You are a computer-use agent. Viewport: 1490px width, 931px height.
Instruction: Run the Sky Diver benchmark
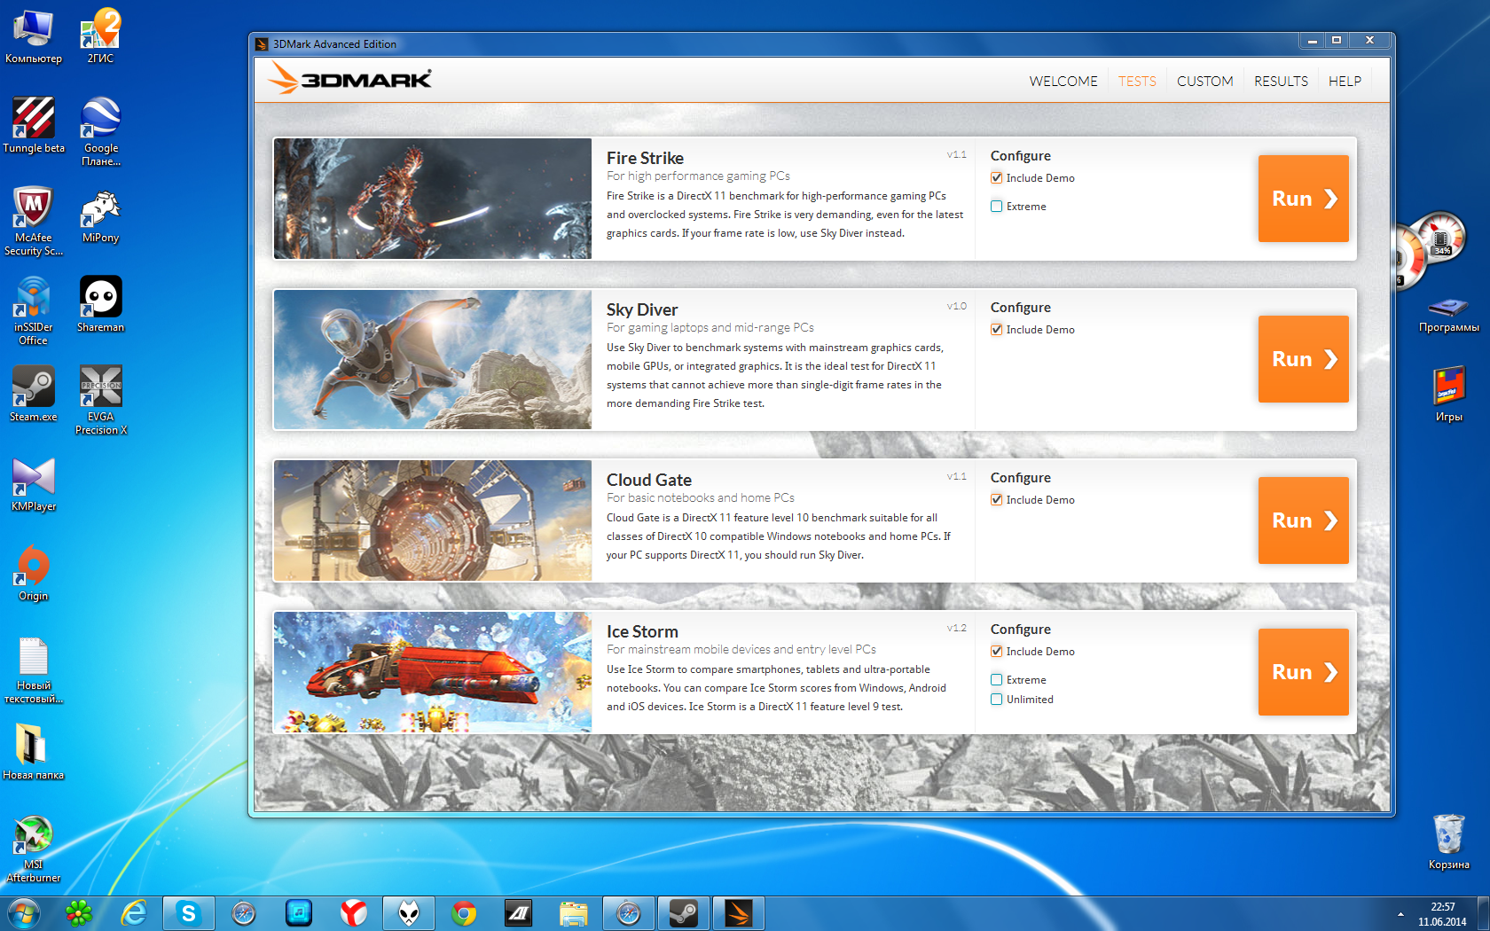[x=1304, y=359]
